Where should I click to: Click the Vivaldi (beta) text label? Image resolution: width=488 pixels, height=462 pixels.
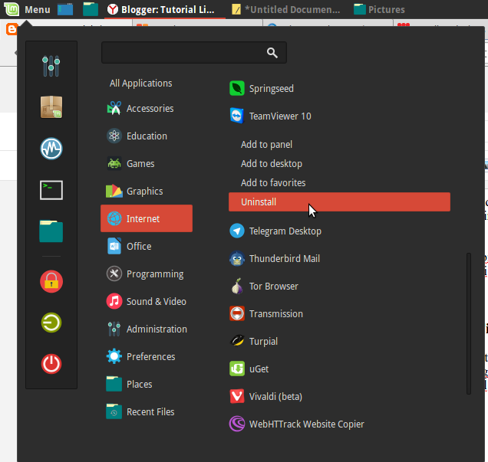[275, 397]
